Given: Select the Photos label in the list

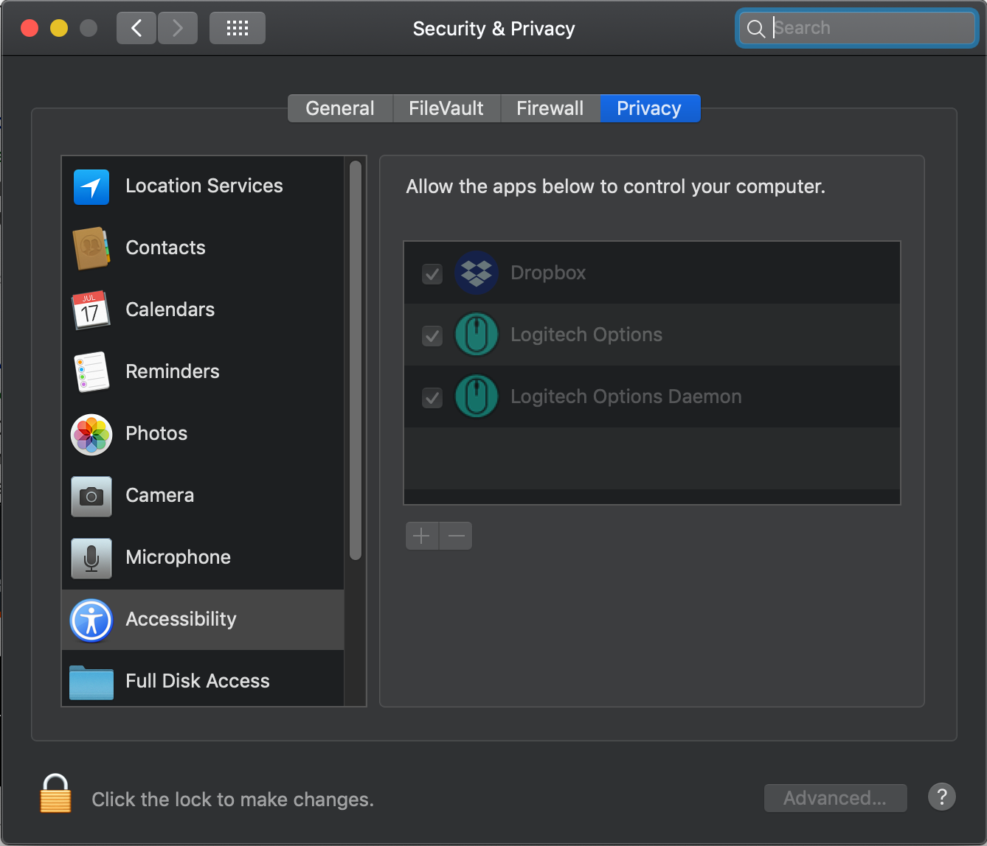Looking at the screenshot, I should coord(157,433).
